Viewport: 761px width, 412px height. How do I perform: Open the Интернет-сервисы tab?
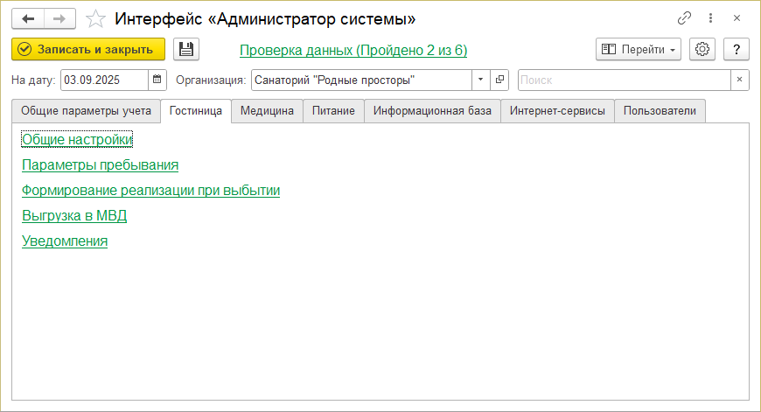click(557, 111)
